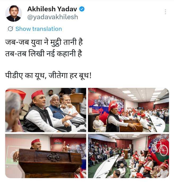Click the white curved table in bottom-right photo
174x182 pixels.
click(106, 165)
